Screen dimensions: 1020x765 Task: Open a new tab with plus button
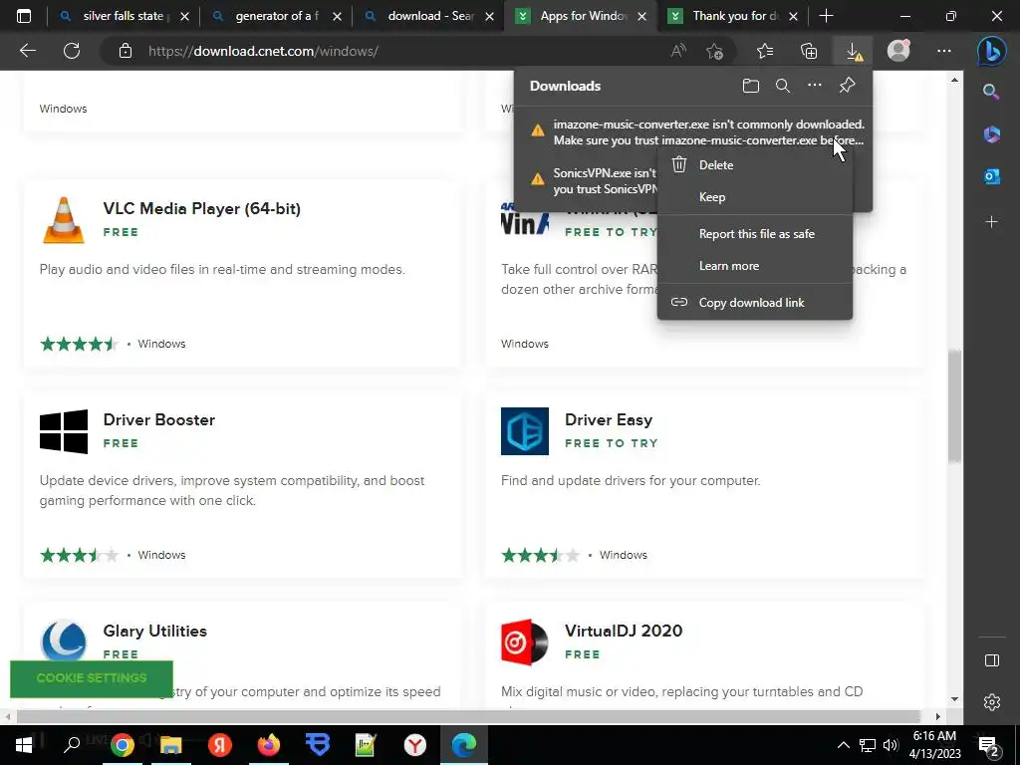826,16
